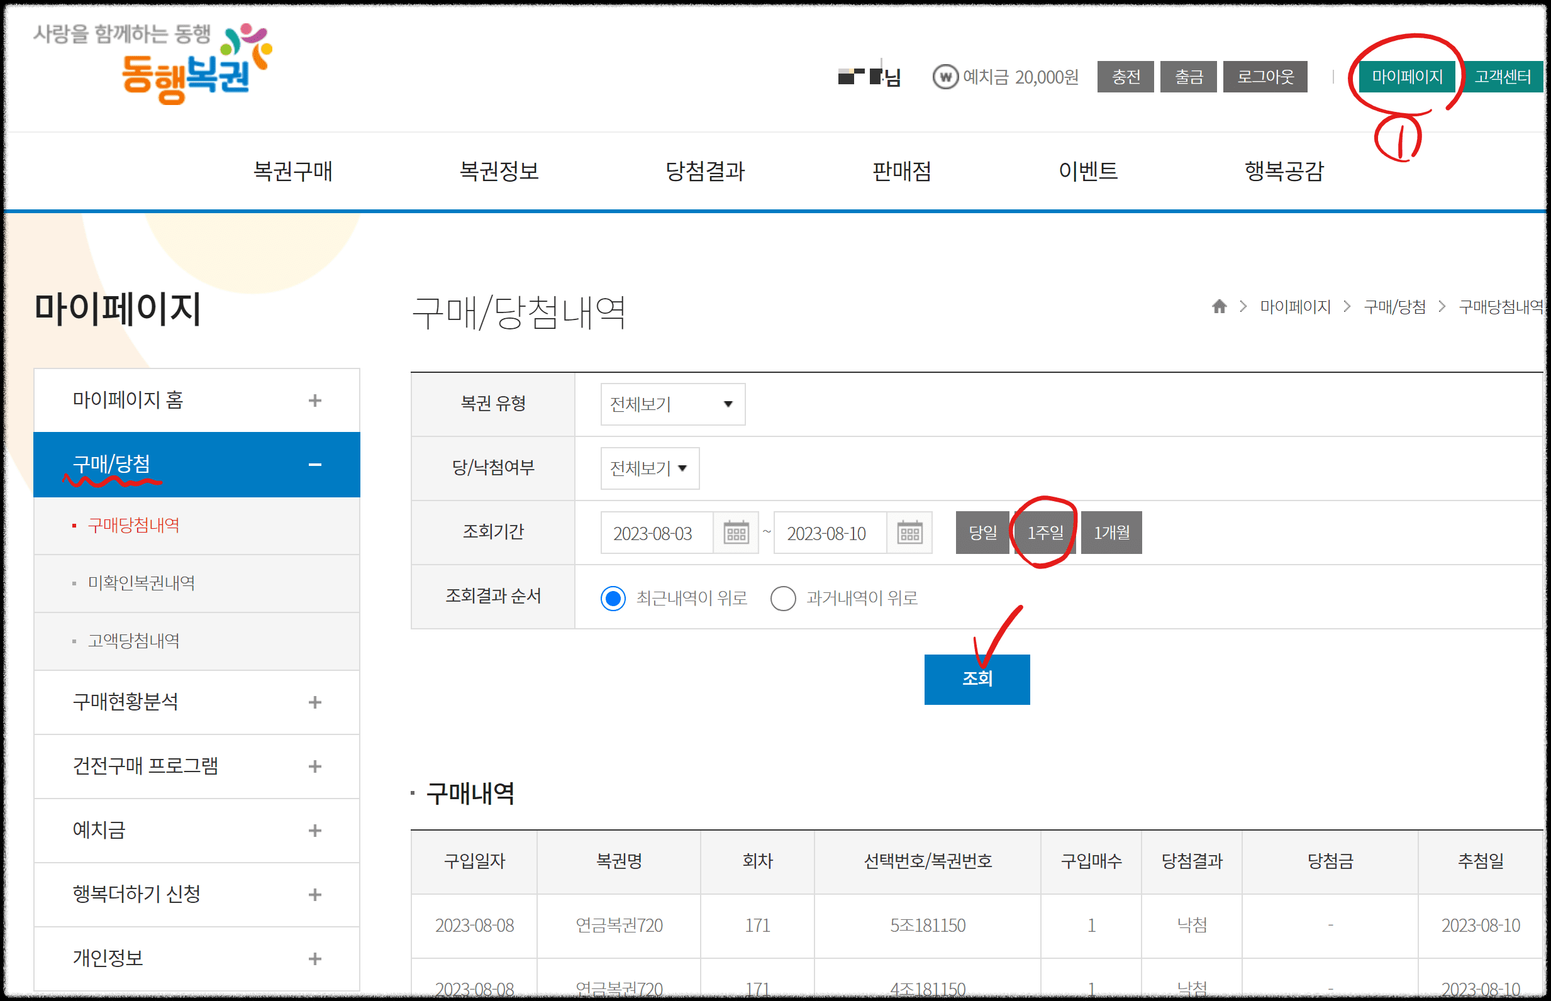Open 고액당첨내역 in sidebar
Image resolution: width=1551 pixels, height=1001 pixels.
coord(133,641)
